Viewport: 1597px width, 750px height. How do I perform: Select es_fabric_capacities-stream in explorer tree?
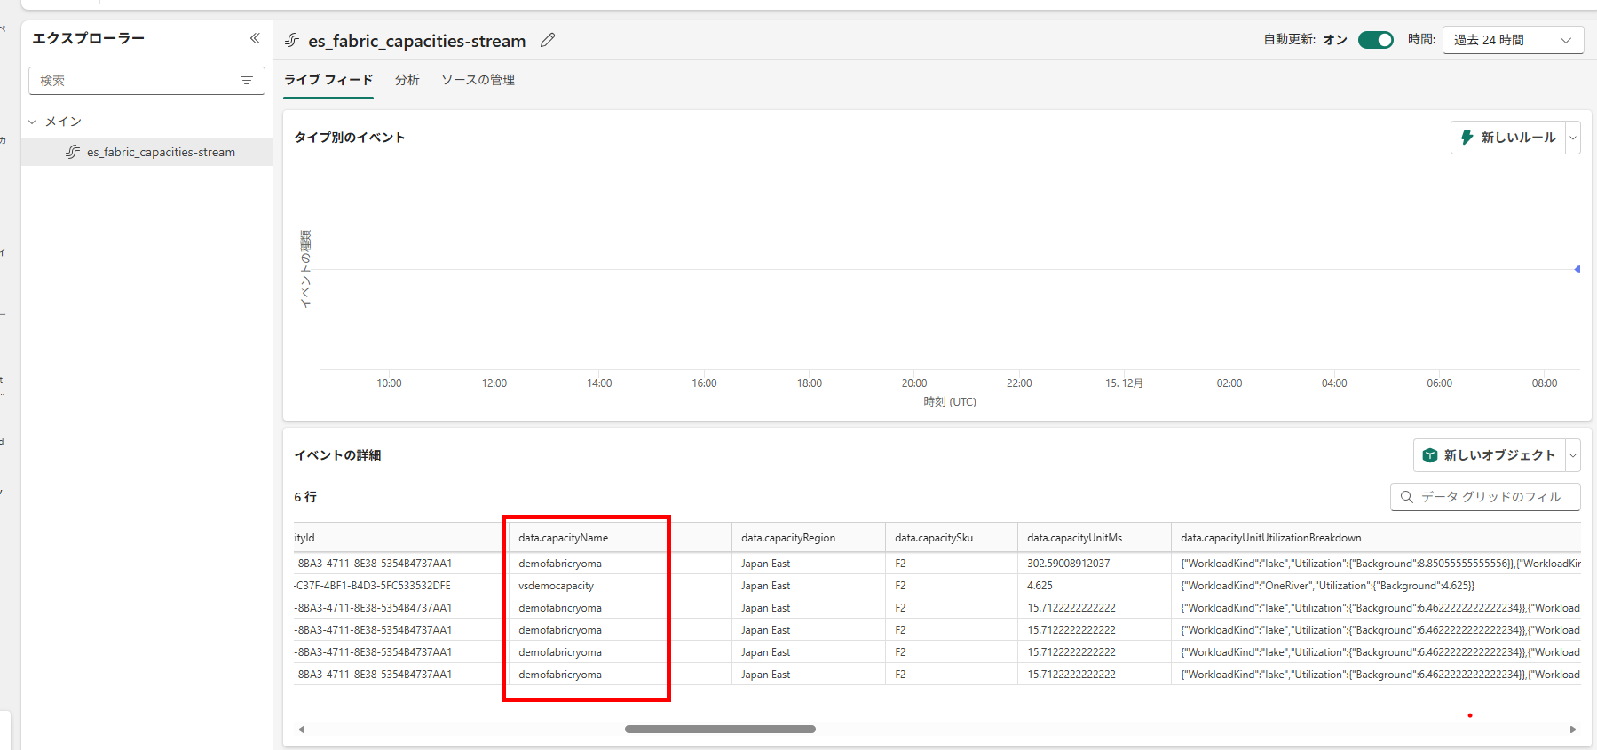pos(147,152)
